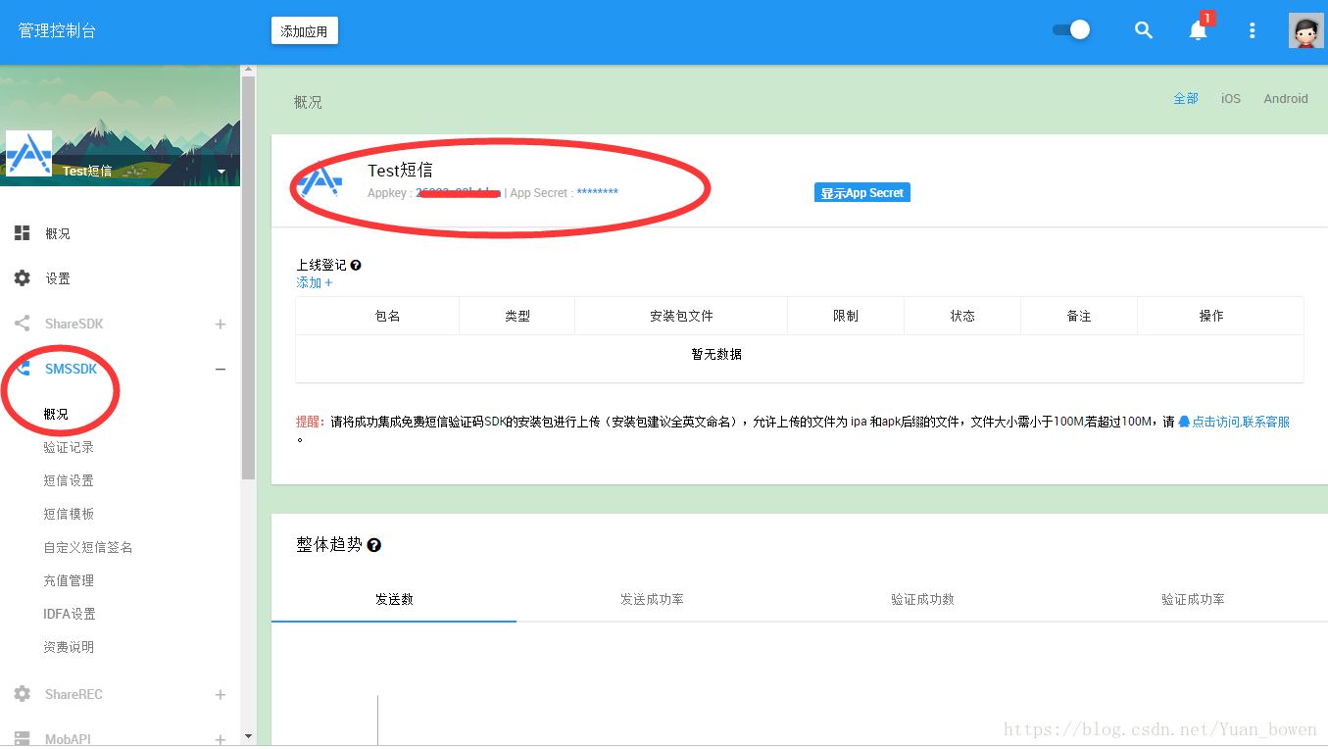This screenshot has height=749, width=1328.
Task: Click the help icon beside 整体趋势
Action: pos(373,545)
